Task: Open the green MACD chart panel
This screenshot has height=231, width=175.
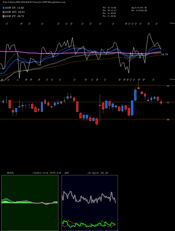Action: click(x=30, y=203)
